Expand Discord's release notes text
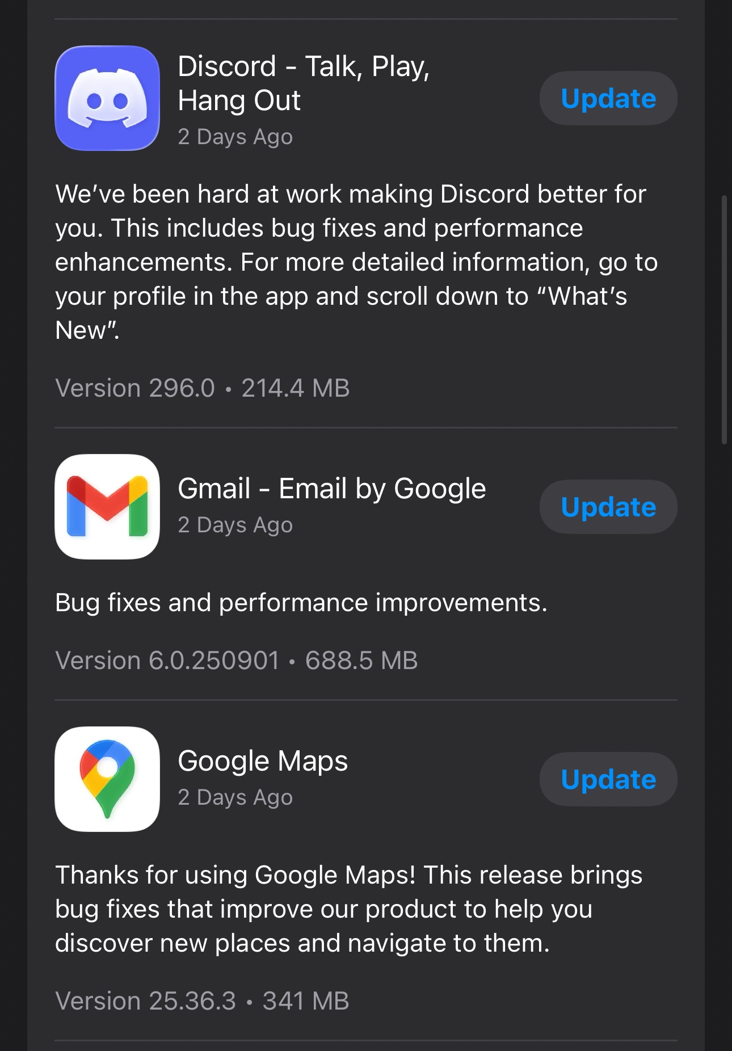The image size is (732, 1051). pyautogui.click(x=356, y=262)
